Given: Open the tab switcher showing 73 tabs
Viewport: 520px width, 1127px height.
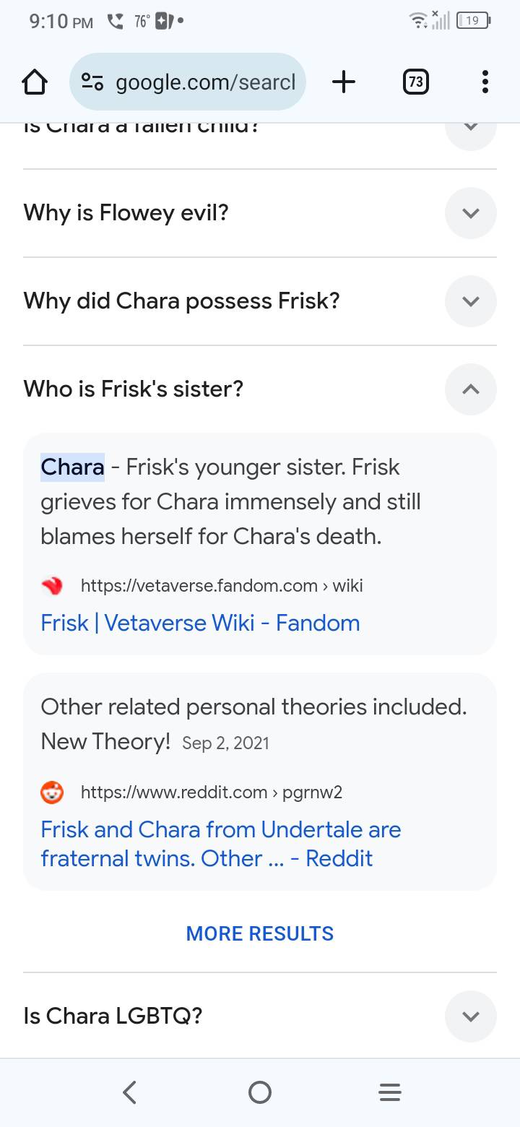Looking at the screenshot, I should coord(415,82).
